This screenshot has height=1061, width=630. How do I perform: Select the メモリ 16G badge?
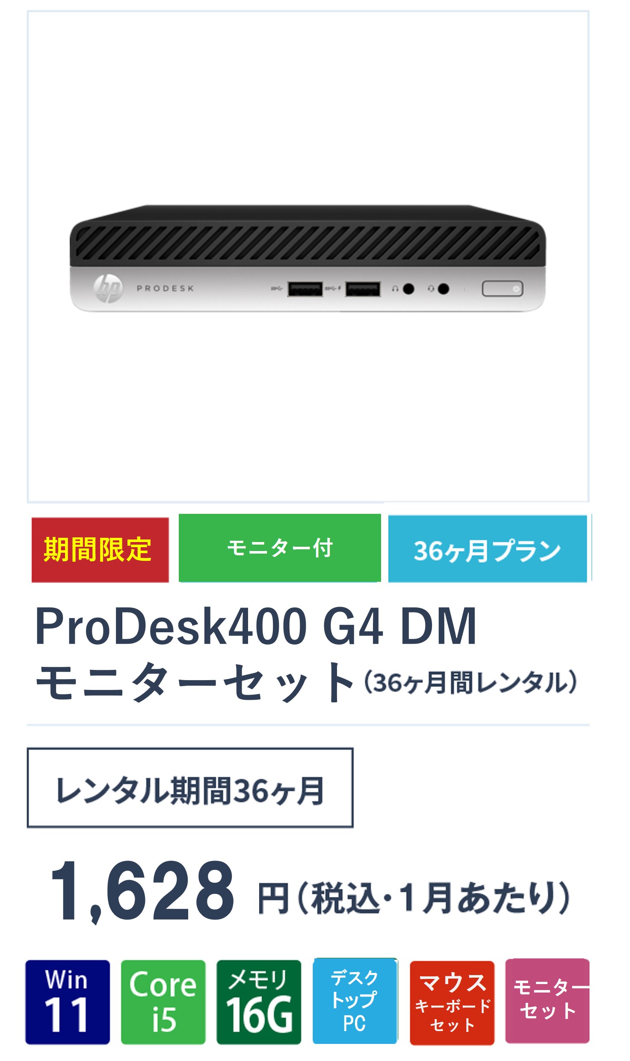pyautogui.click(x=259, y=1002)
